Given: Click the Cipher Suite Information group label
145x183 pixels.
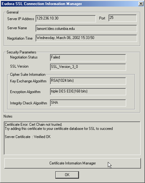Looking at the screenshot, I should click(28, 75).
